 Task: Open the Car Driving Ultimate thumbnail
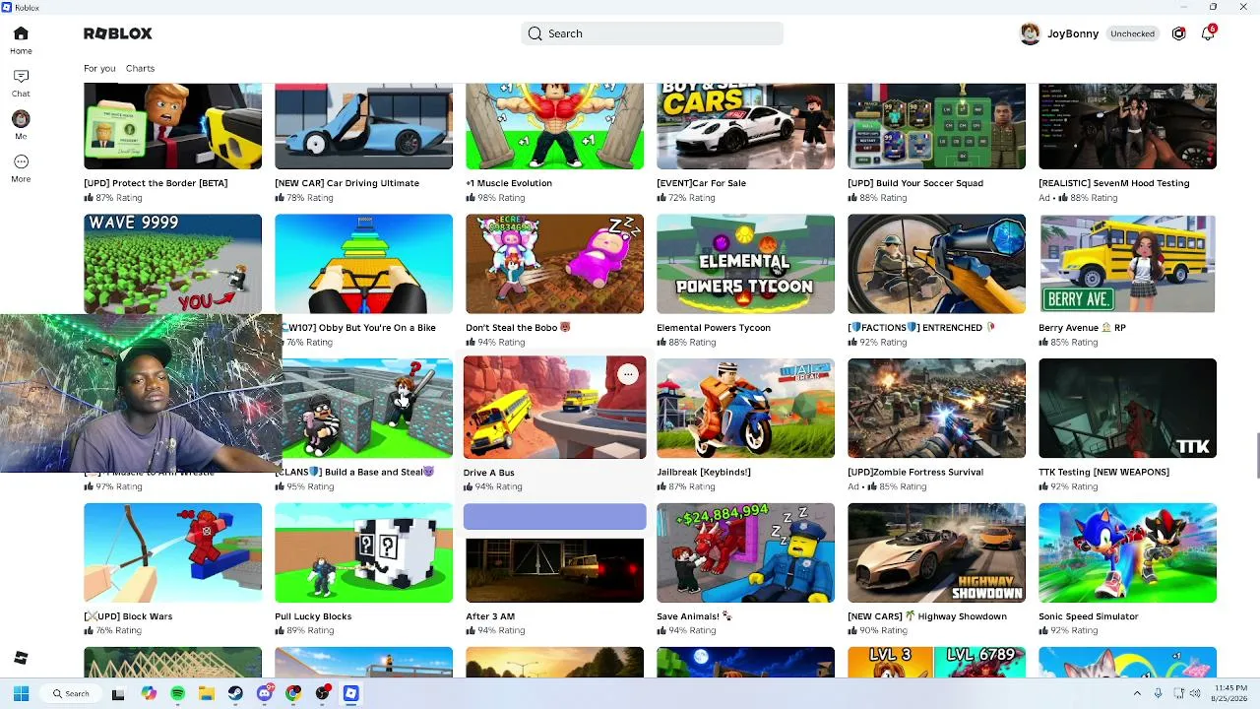pyautogui.click(x=363, y=126)
